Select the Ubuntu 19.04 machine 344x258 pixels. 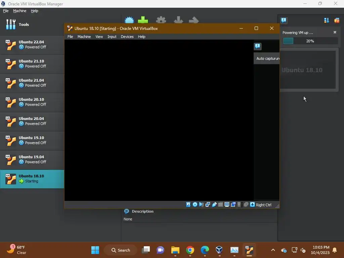[32, 160]
